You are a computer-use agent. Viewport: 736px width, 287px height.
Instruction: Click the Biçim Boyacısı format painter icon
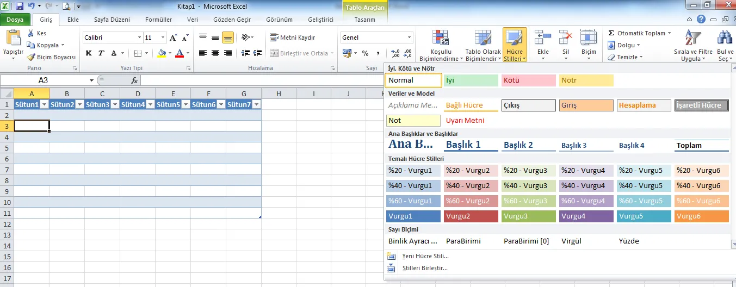click(x=32, y=57)
